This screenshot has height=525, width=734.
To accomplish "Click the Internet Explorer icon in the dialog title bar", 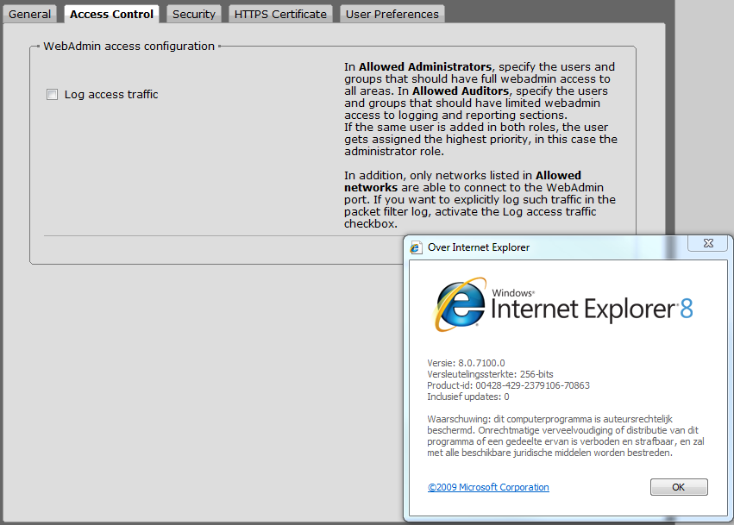I will [415, 247].
